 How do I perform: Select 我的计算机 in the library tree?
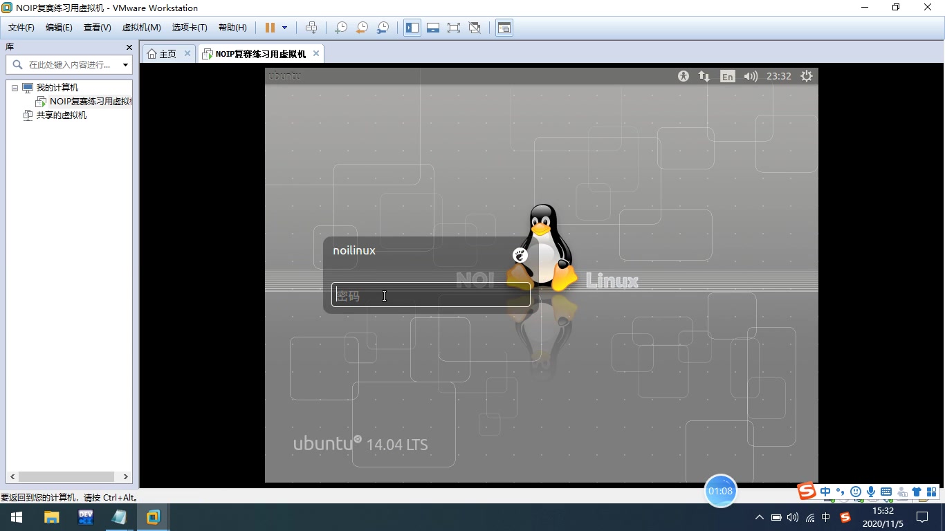(x=57, y=88)
